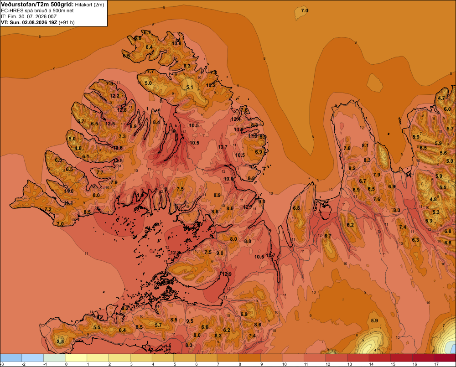Screen dimensions: 456x367
Task: Select the light blue -3 legend swatch
Action: [x=11, y=357]
